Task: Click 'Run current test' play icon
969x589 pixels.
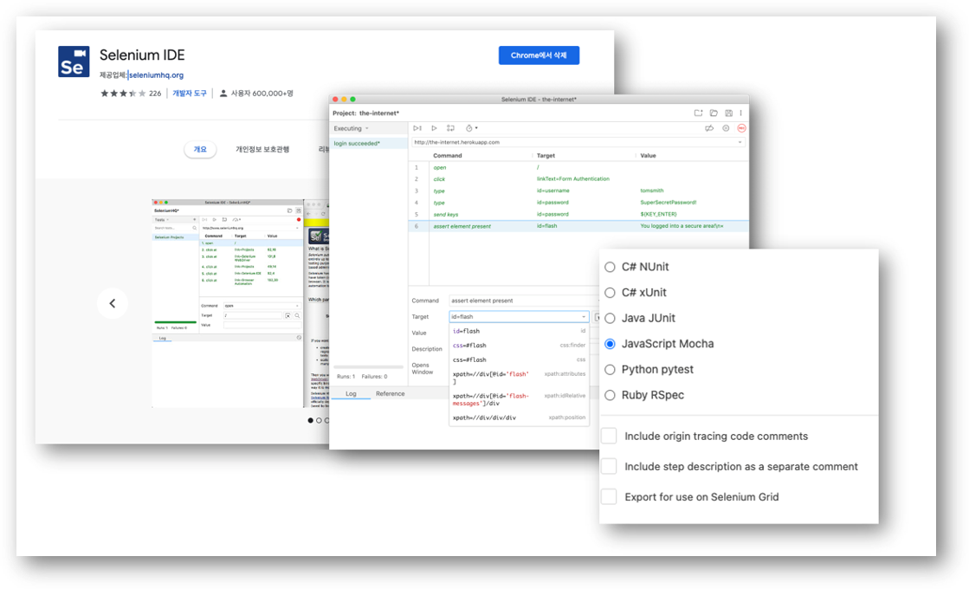Action: [434, 128]
